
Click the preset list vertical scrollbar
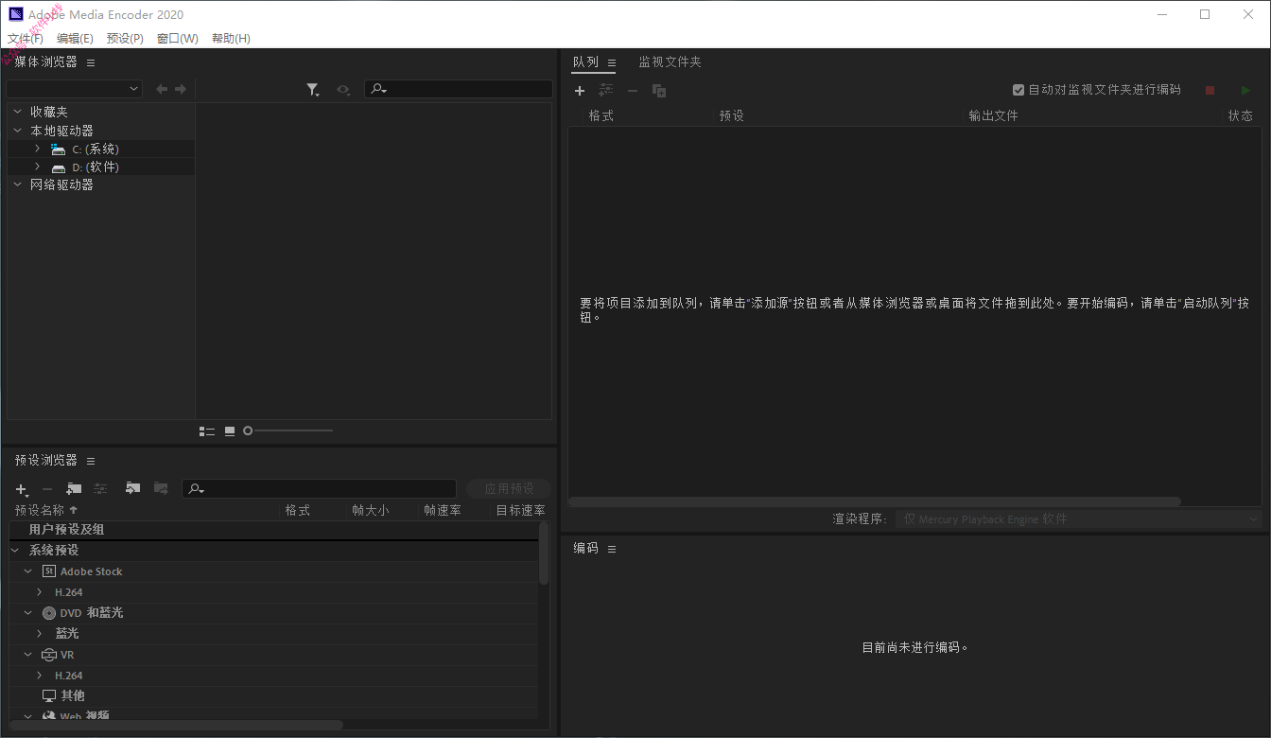544,553
